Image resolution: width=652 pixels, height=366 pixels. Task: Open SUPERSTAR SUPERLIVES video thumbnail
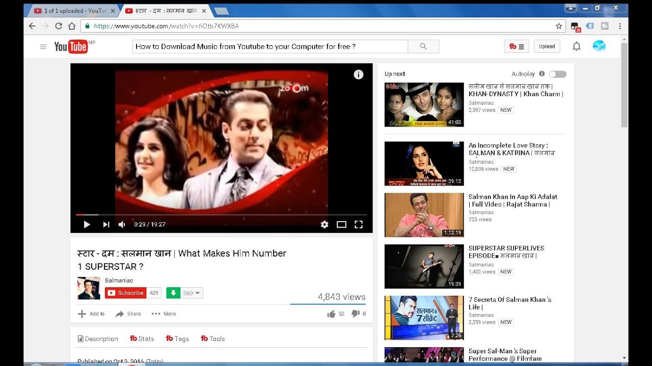pos(424,266)
